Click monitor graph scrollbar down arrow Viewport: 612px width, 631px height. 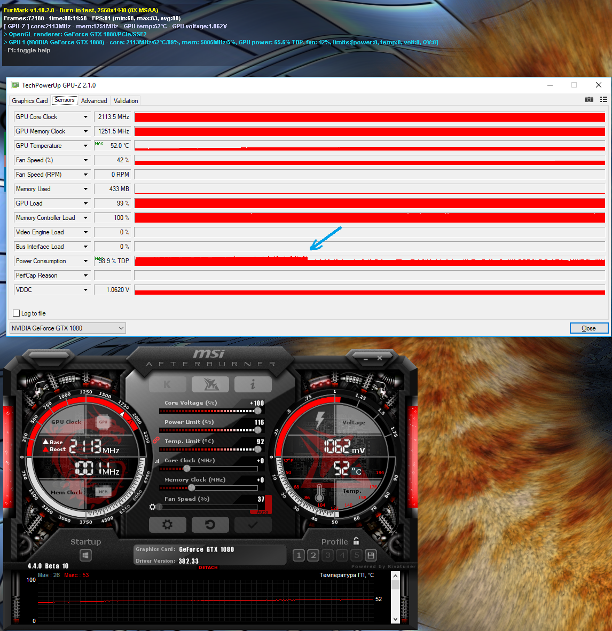click(x=395, y=619)
